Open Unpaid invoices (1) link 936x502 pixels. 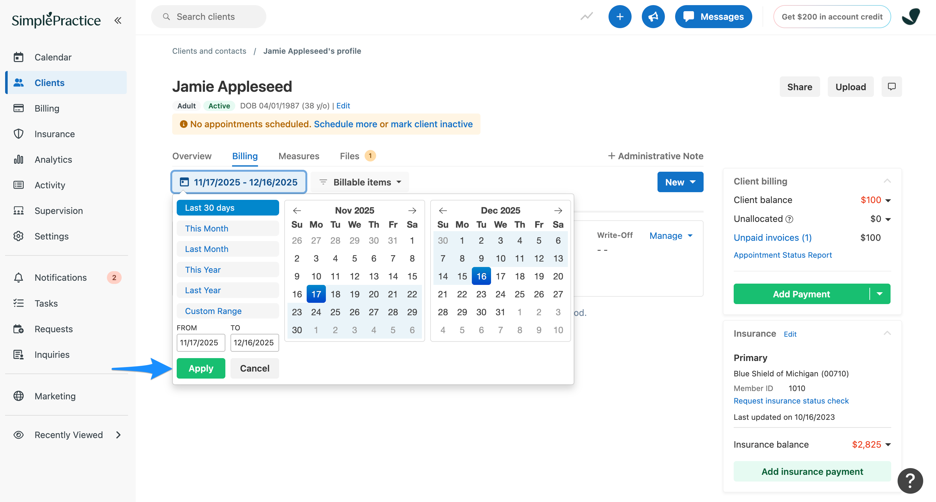[x=772, y=237]
